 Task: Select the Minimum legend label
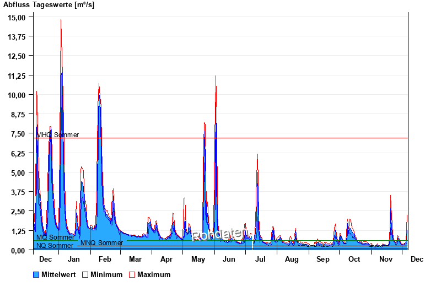pos(106,274)
